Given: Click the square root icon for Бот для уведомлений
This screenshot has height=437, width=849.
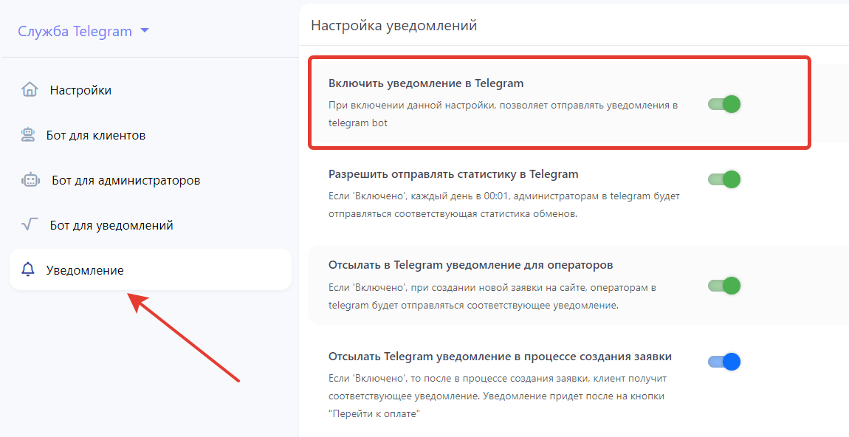Looking at the screenshot, I should click(x=30, y=224).
